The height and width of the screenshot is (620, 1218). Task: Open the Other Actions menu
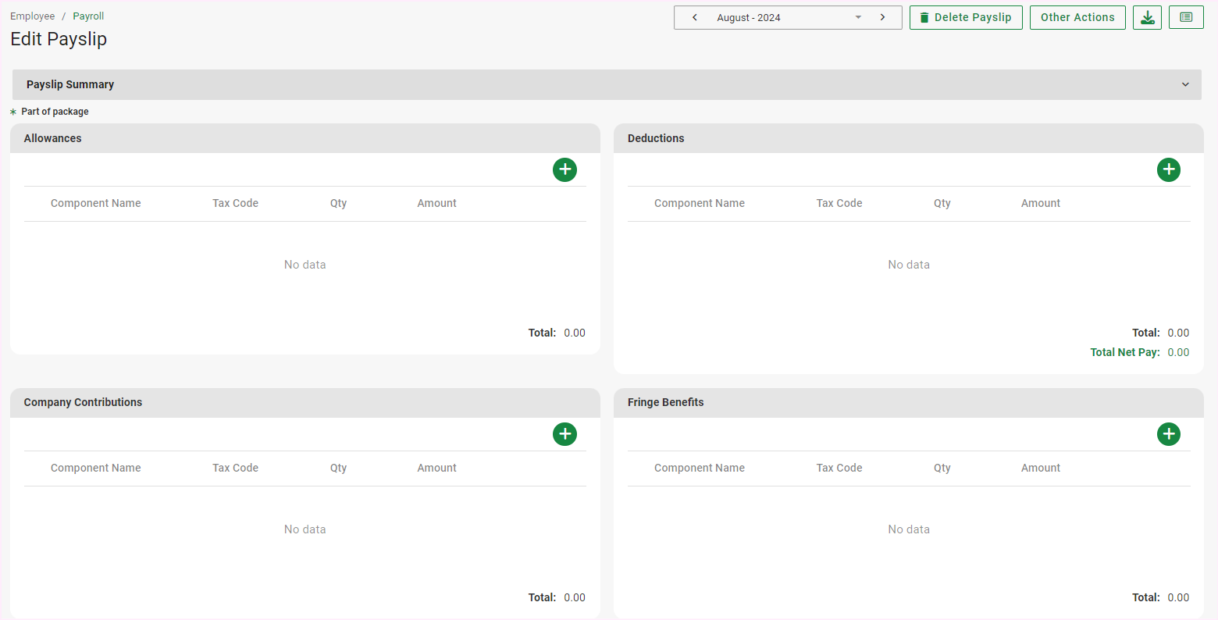pos(1077,17)
